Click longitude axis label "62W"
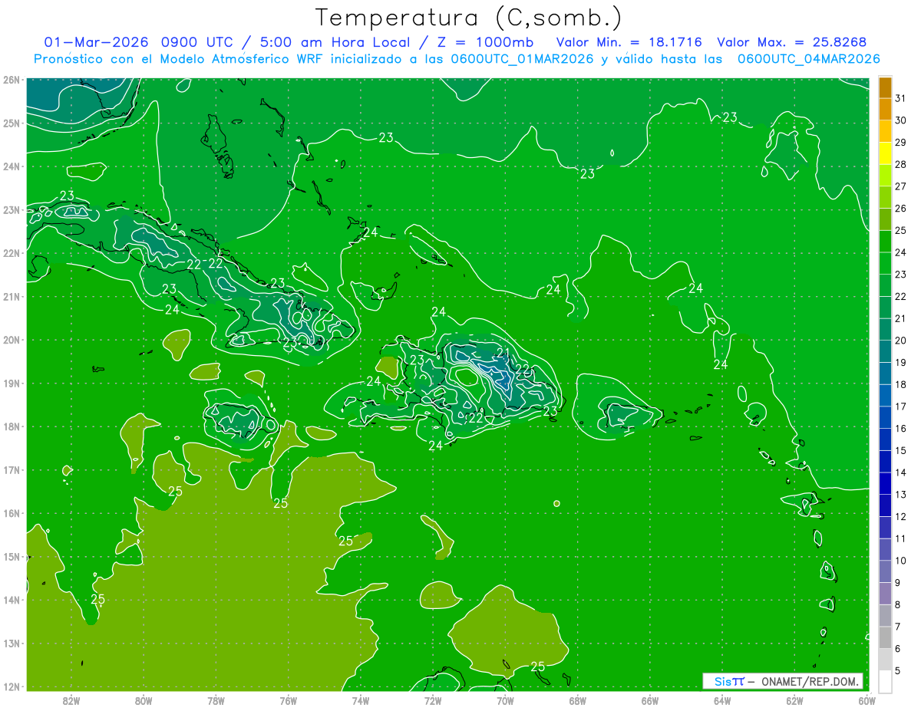Viewport: 921px width, 711px height. click(794, 700)
